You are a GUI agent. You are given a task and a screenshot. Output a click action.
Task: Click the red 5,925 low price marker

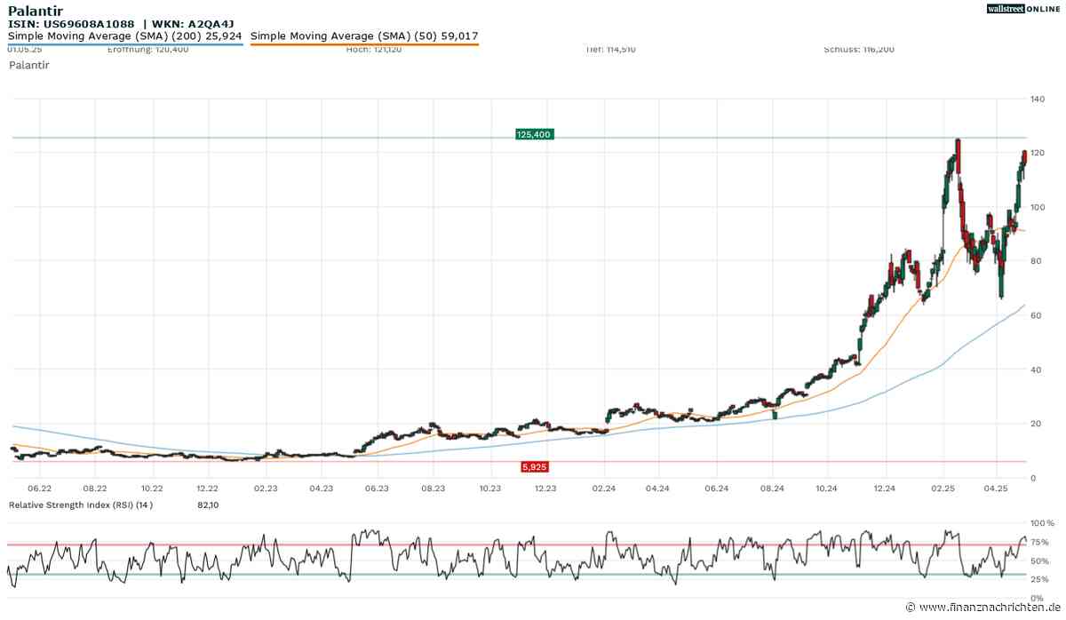535,465
